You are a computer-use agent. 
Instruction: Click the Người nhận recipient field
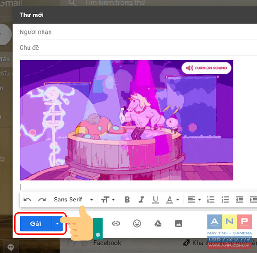click(138, 32)
